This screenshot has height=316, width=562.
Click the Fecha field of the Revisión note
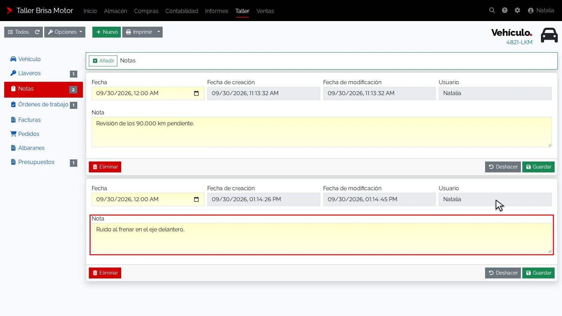[x=148, y=93]
